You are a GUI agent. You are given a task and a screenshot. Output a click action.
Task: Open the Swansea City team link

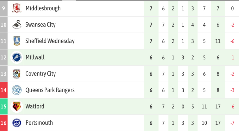point(40,25)
